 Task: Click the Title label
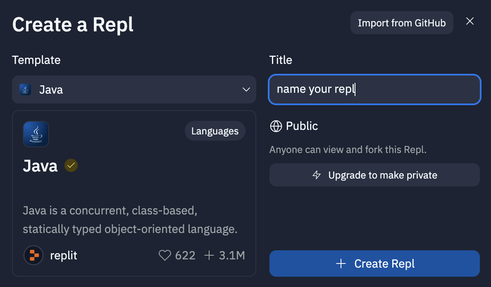[x=281, y=60]
